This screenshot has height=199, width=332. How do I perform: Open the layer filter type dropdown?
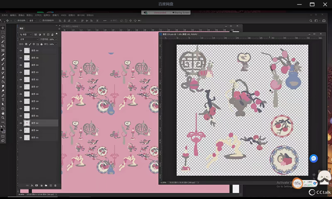[26, 35]
